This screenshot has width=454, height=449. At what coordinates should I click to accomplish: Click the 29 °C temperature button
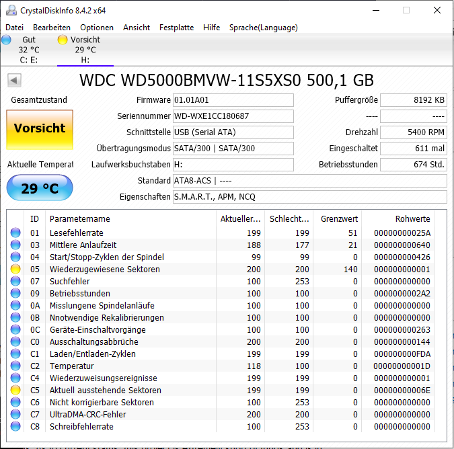[x=40, y=188]
